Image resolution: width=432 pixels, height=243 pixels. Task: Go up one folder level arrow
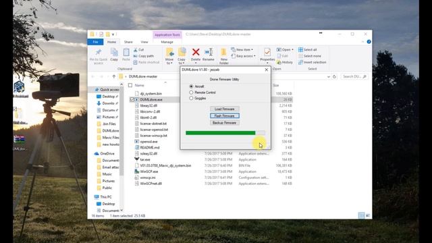point(114,76)
